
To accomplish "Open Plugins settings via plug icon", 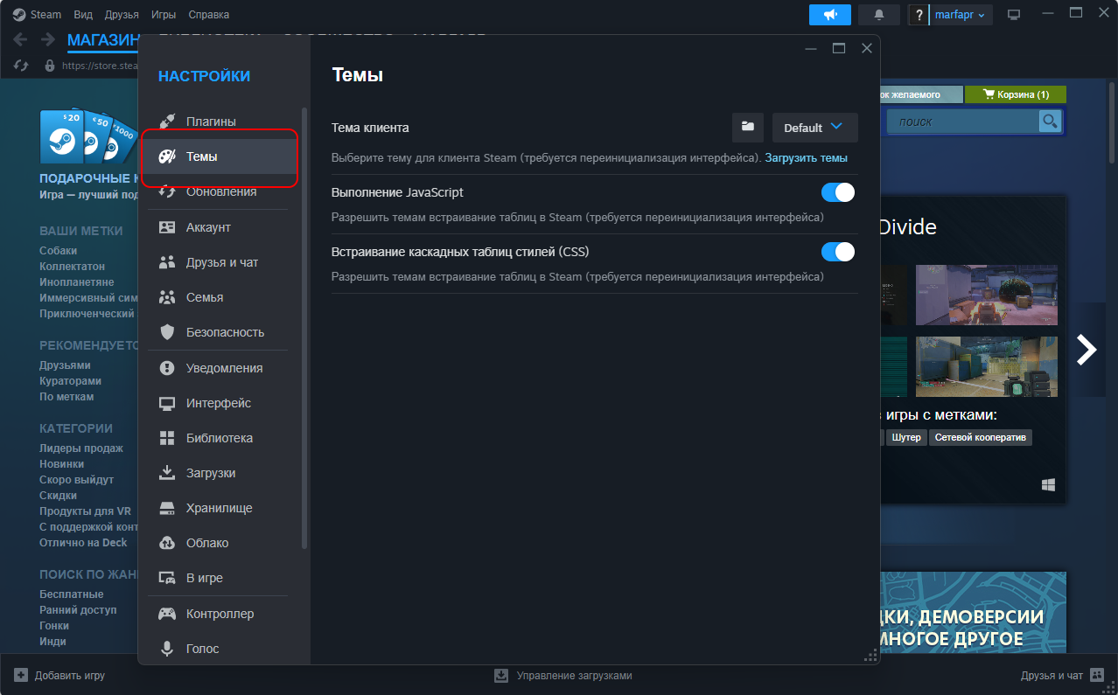I will 167,122.
